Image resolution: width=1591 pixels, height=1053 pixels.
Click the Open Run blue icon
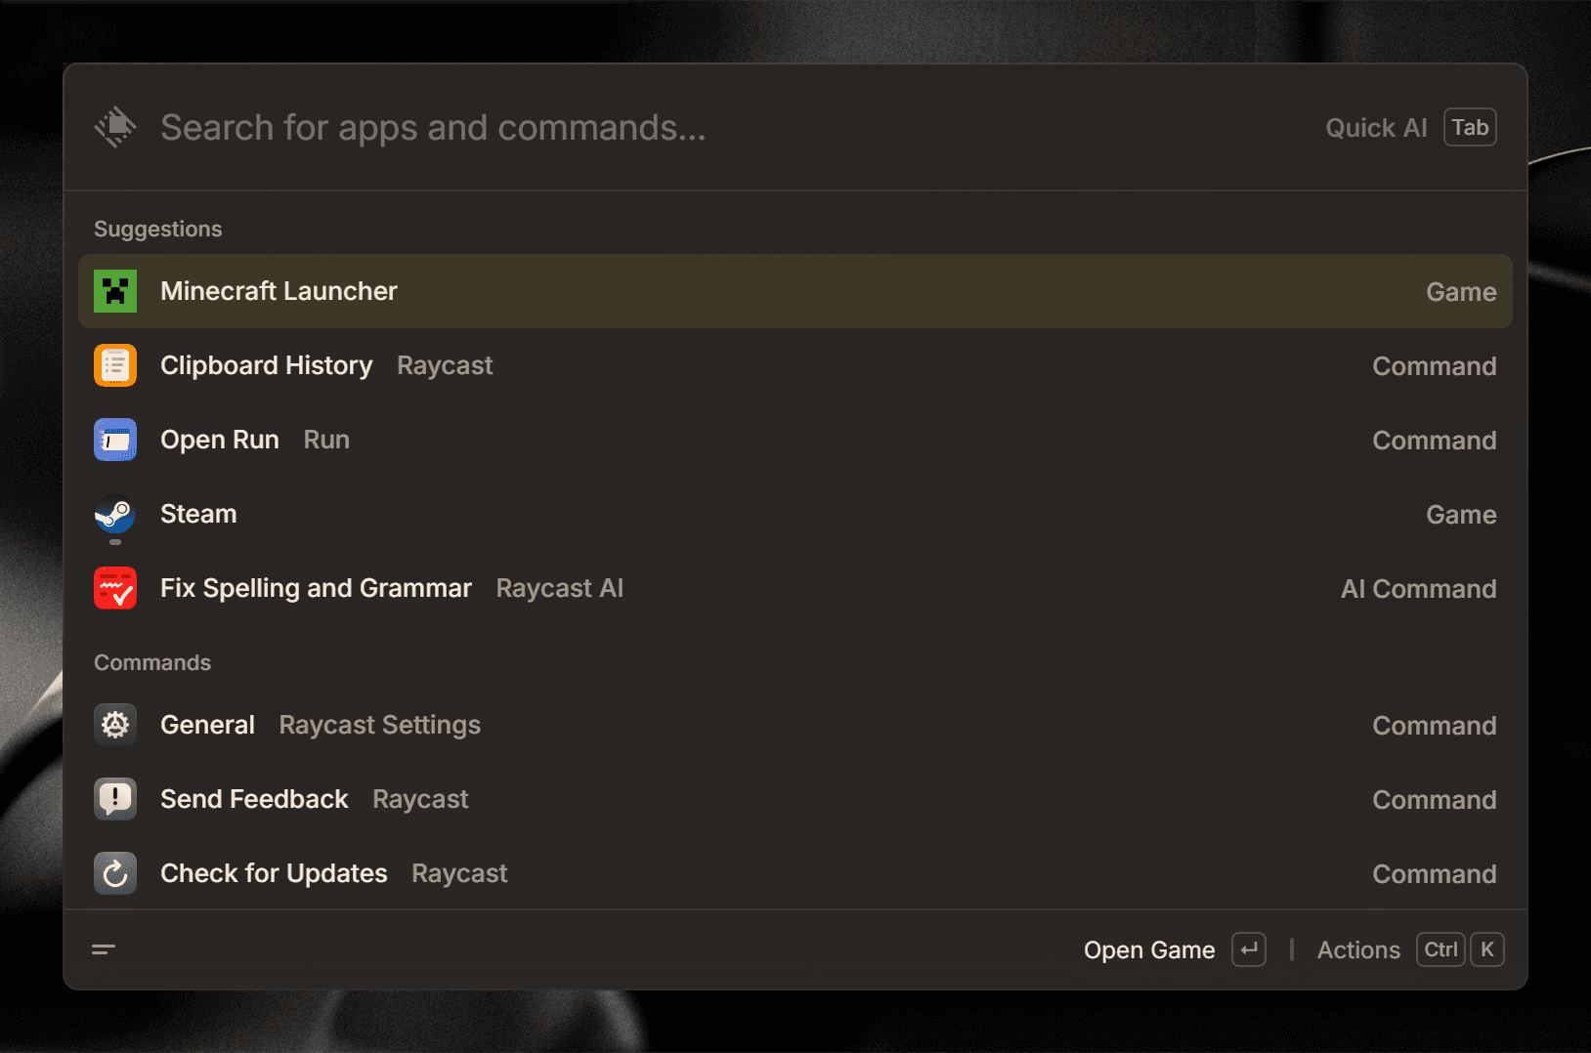[x=115, y=440]
